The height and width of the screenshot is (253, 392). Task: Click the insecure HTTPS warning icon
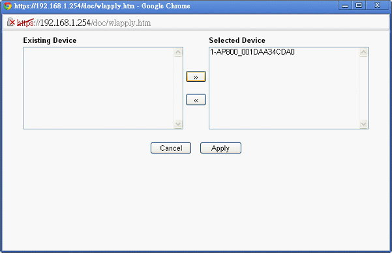click(x=11, y=22)
